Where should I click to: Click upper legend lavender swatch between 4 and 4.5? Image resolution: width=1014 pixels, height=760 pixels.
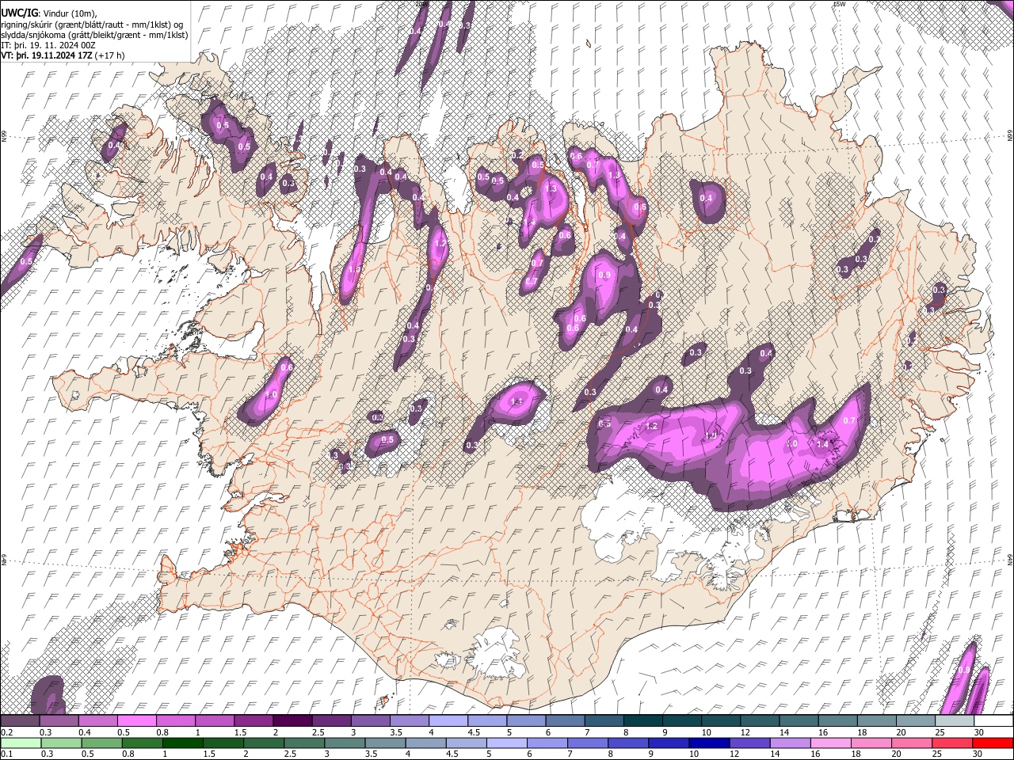click(x=447, y=720)
